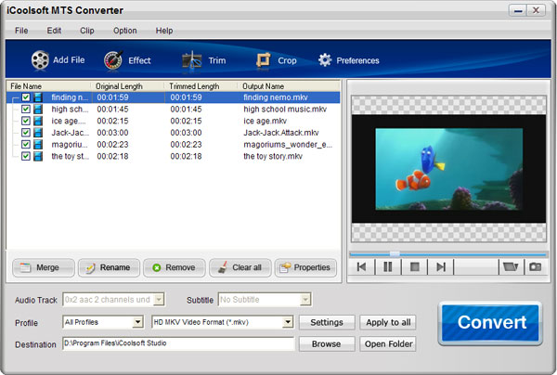Take a snapshot with the camera icon
557x375 pixels.
coord(536,266)
